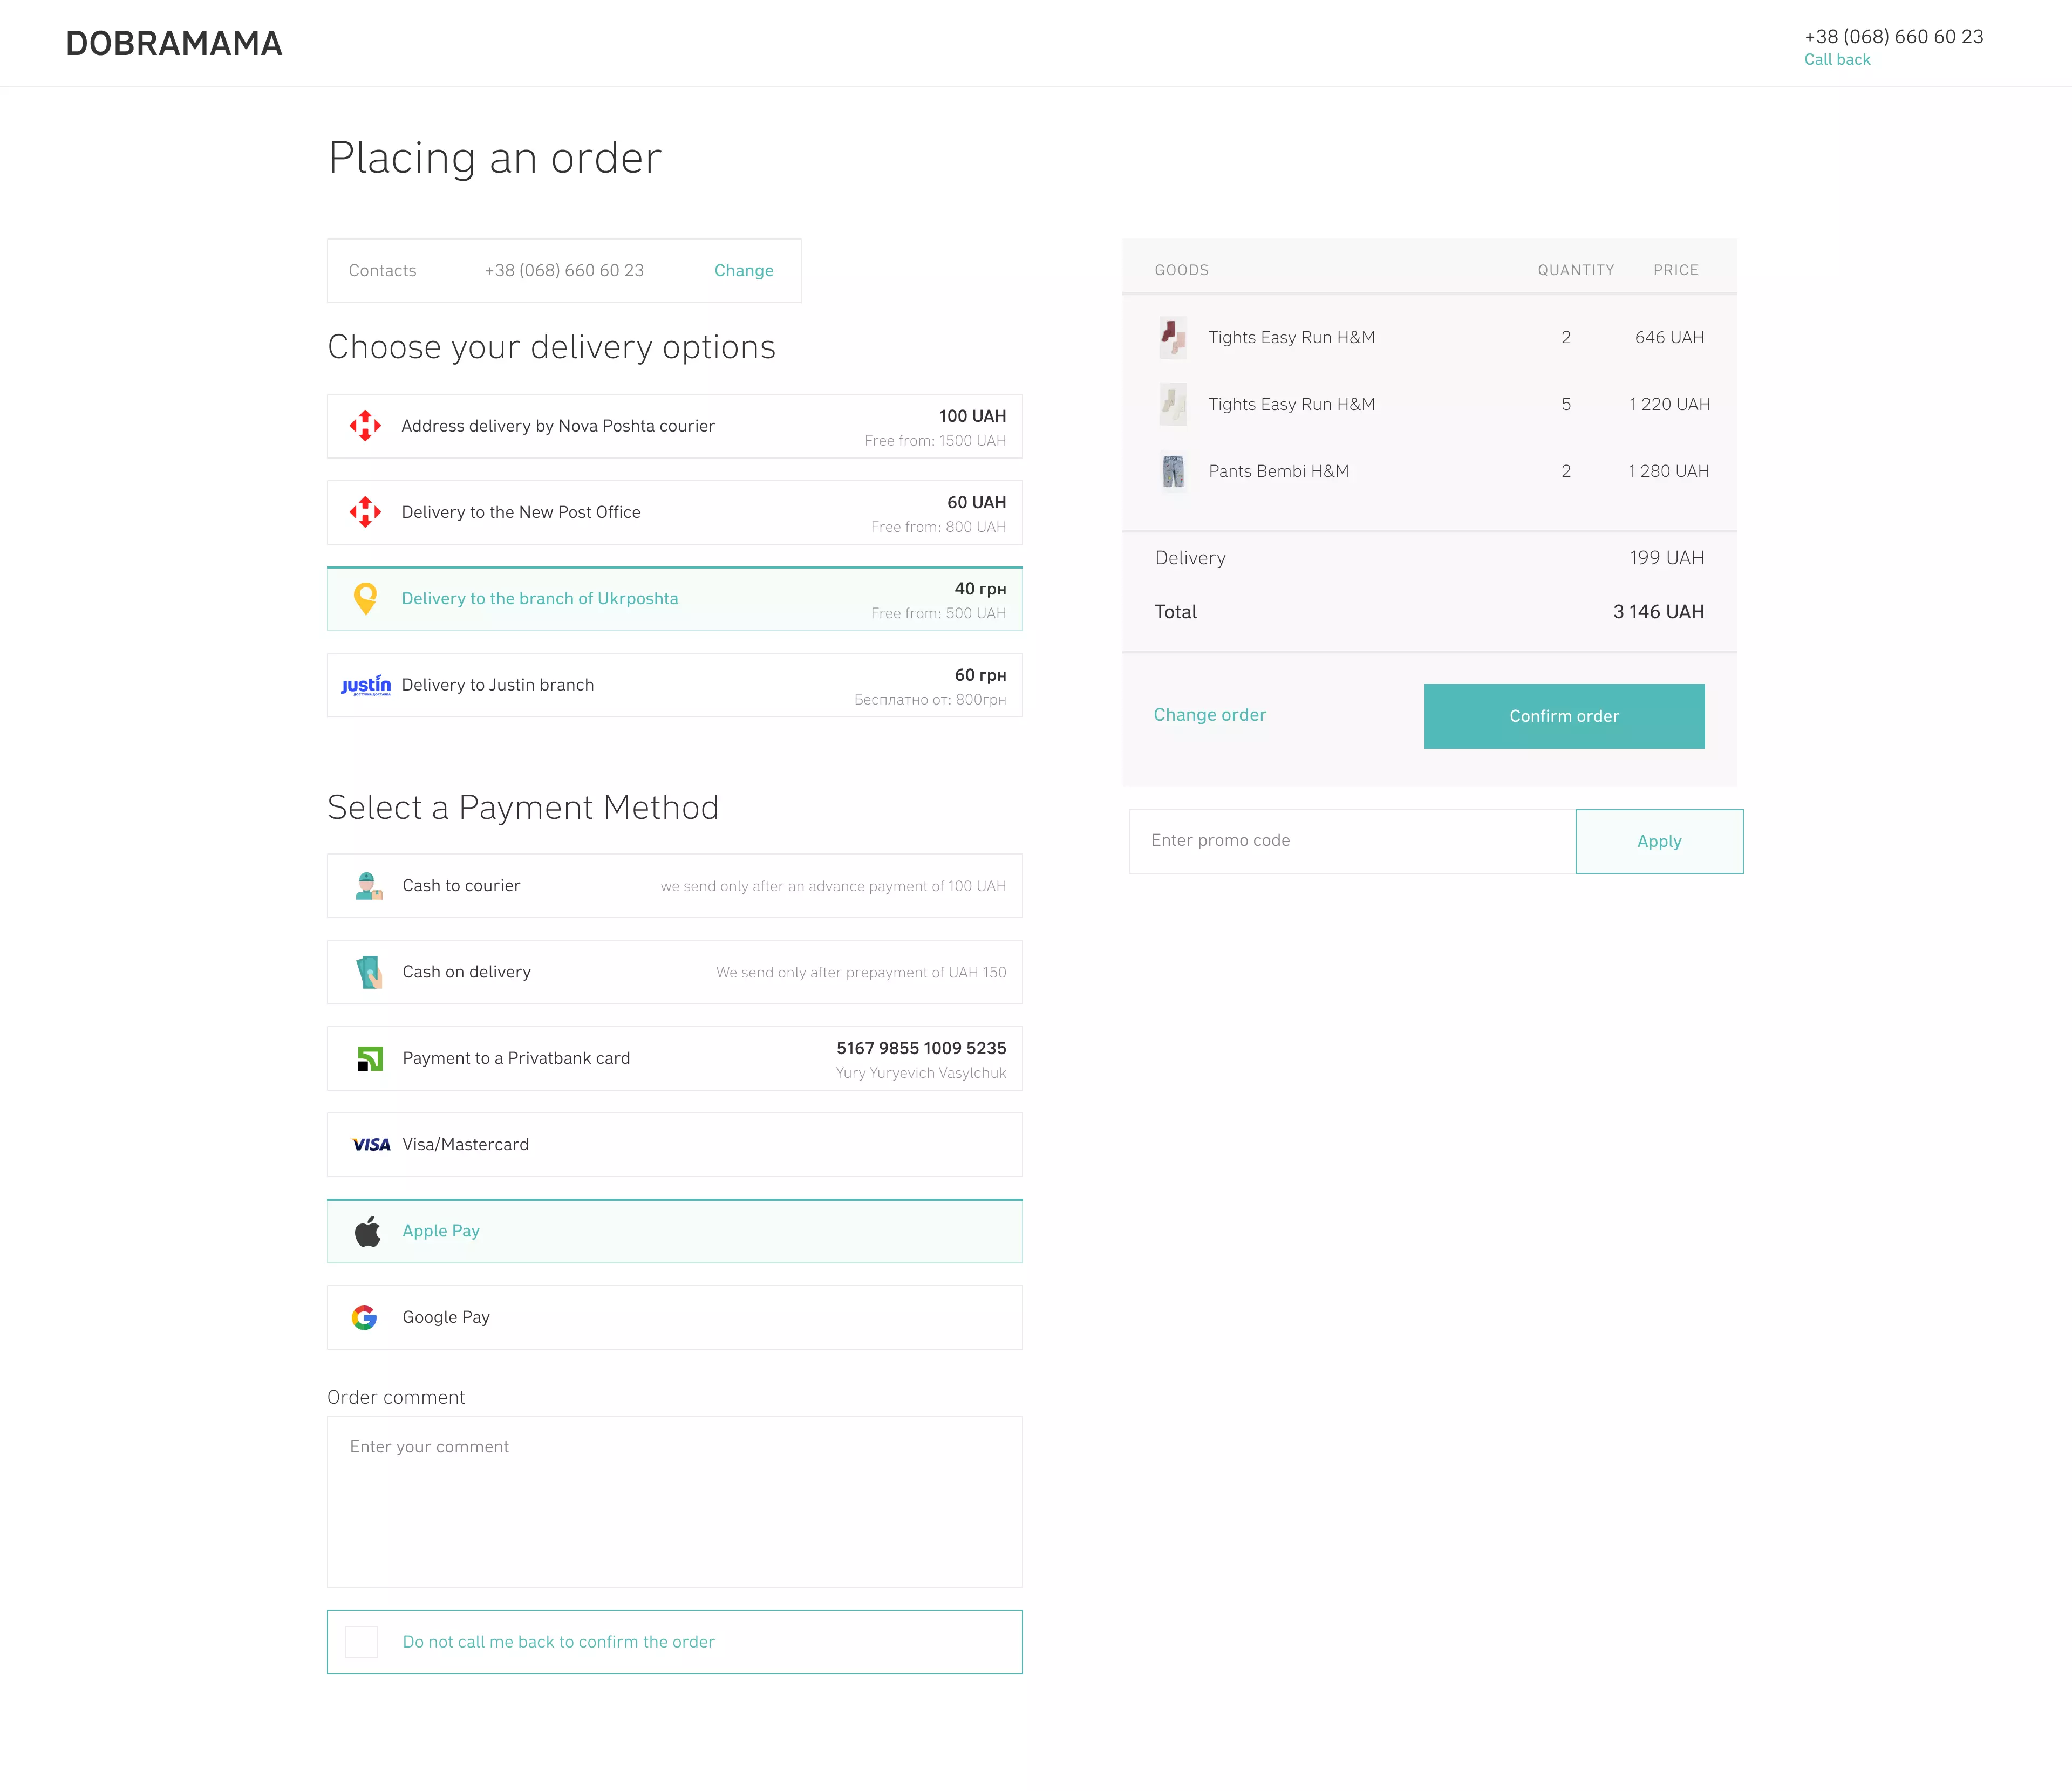Click the Apply promo code button
Image resolution: width=2072 pixels, height=1791 pixels.
coord(1658,841)
